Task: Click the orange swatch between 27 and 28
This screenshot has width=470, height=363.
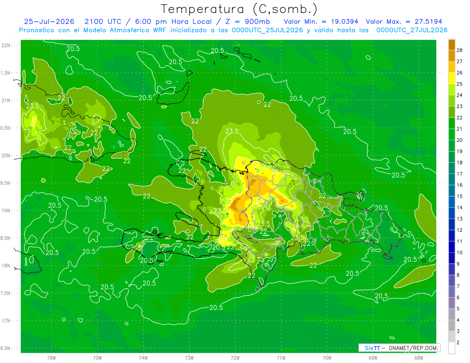Action: 452,56
